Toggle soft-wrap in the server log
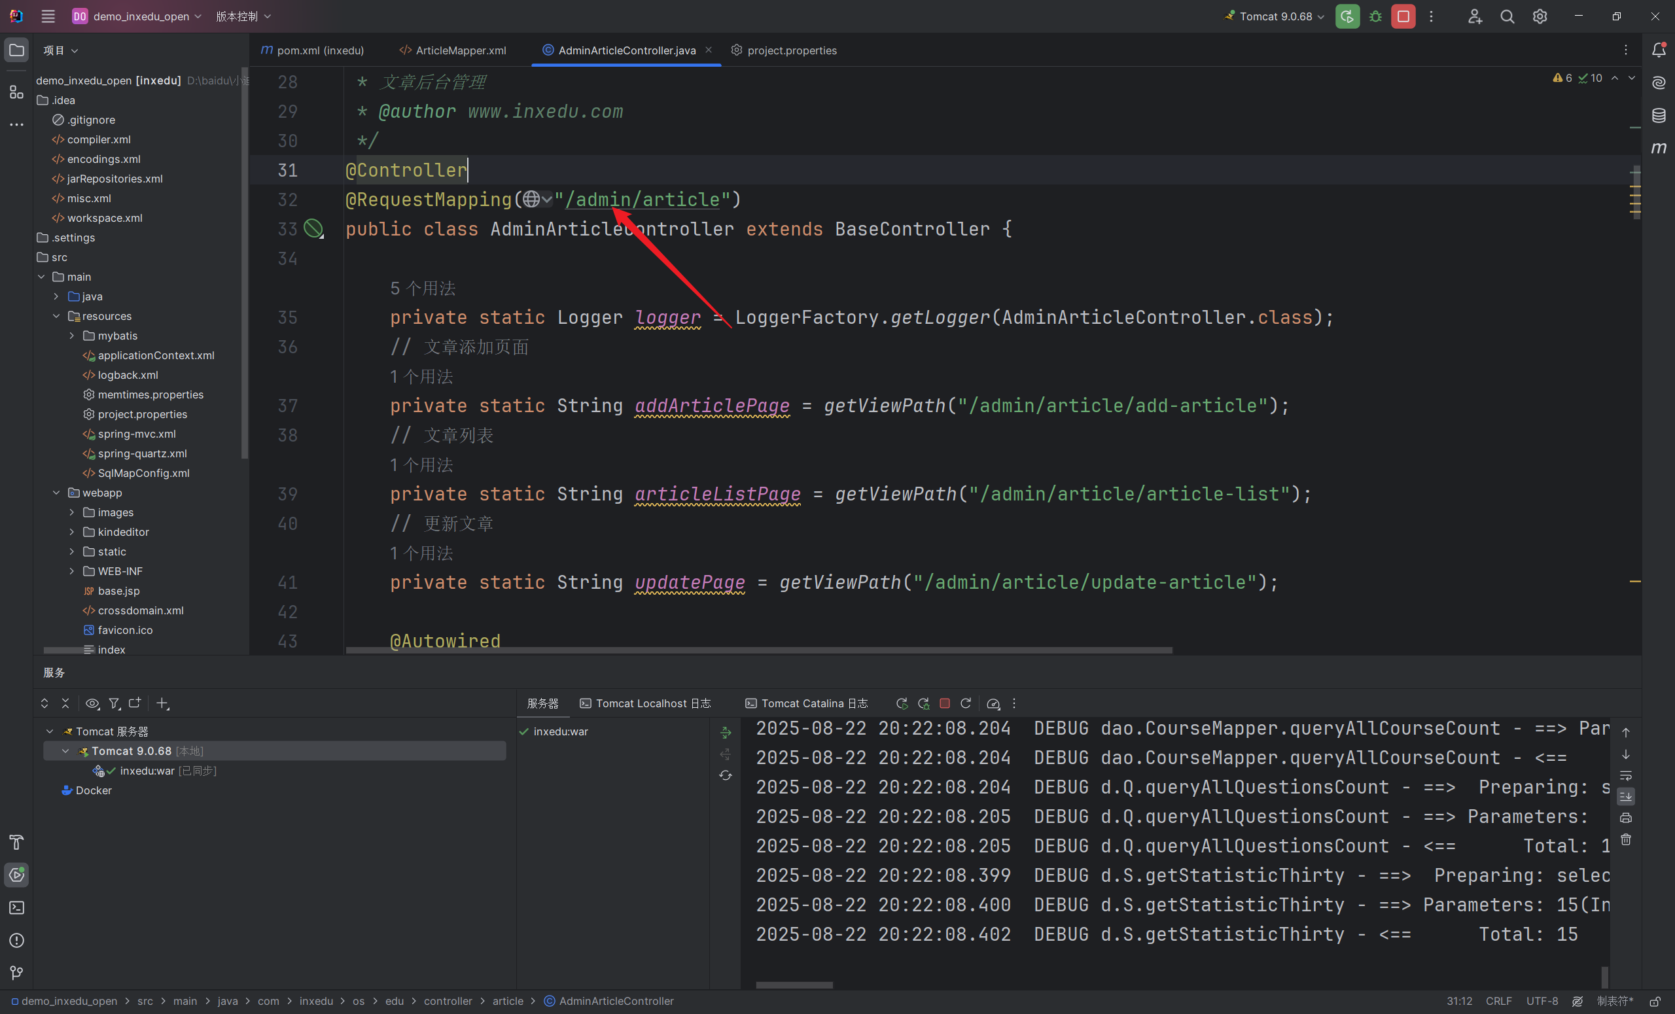Screen dimensions: 1675x1014 pos(1625,775)
